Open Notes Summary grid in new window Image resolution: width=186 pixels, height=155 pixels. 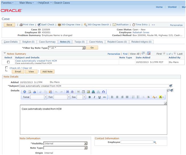(143, 53)
